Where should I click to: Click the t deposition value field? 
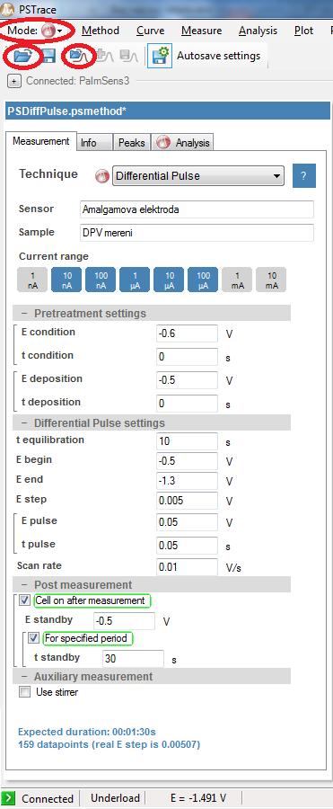[187, 404]
